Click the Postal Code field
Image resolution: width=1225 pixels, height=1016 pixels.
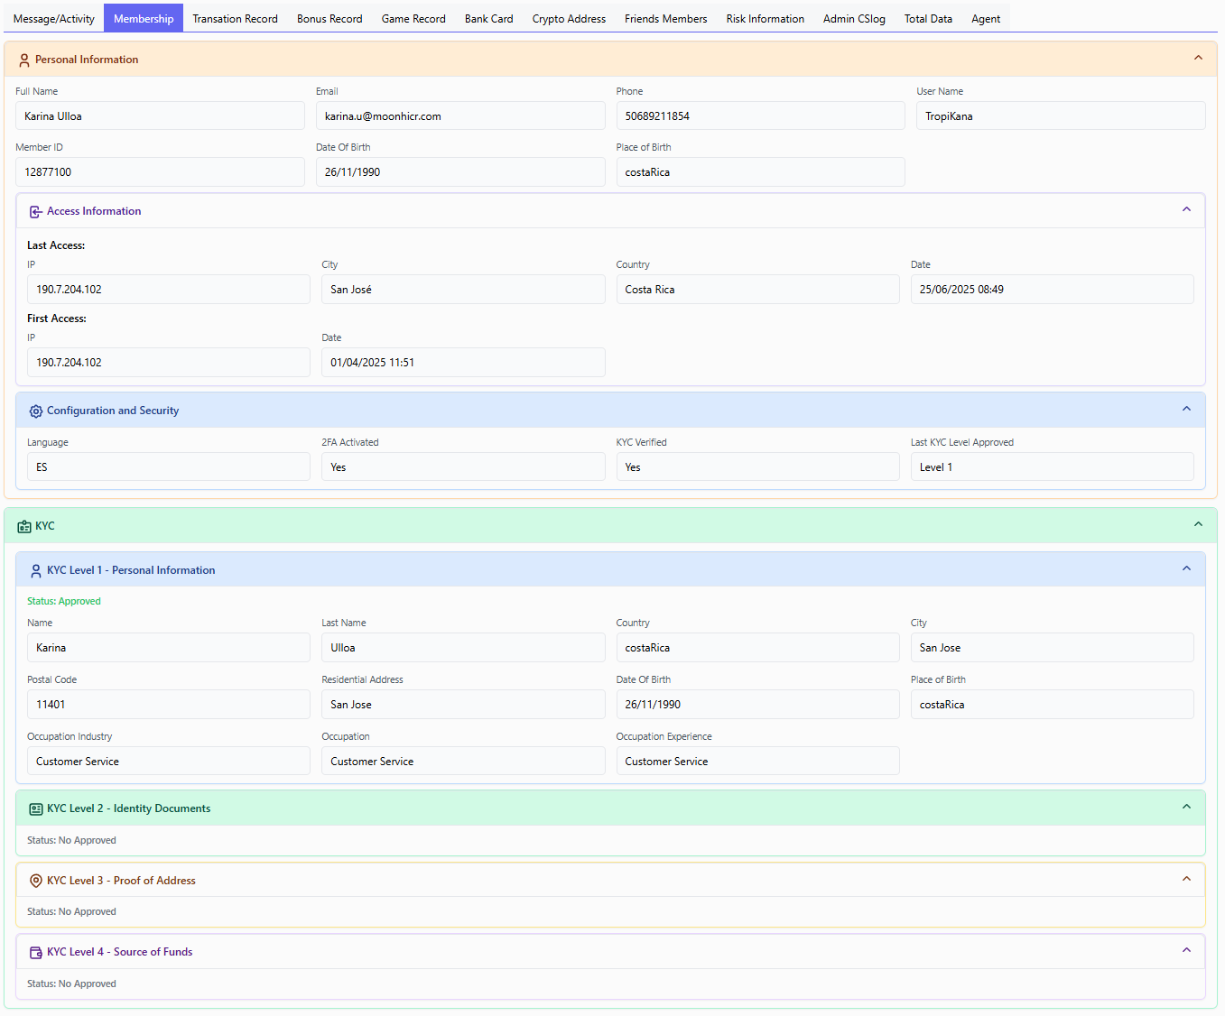click(168, 705)
